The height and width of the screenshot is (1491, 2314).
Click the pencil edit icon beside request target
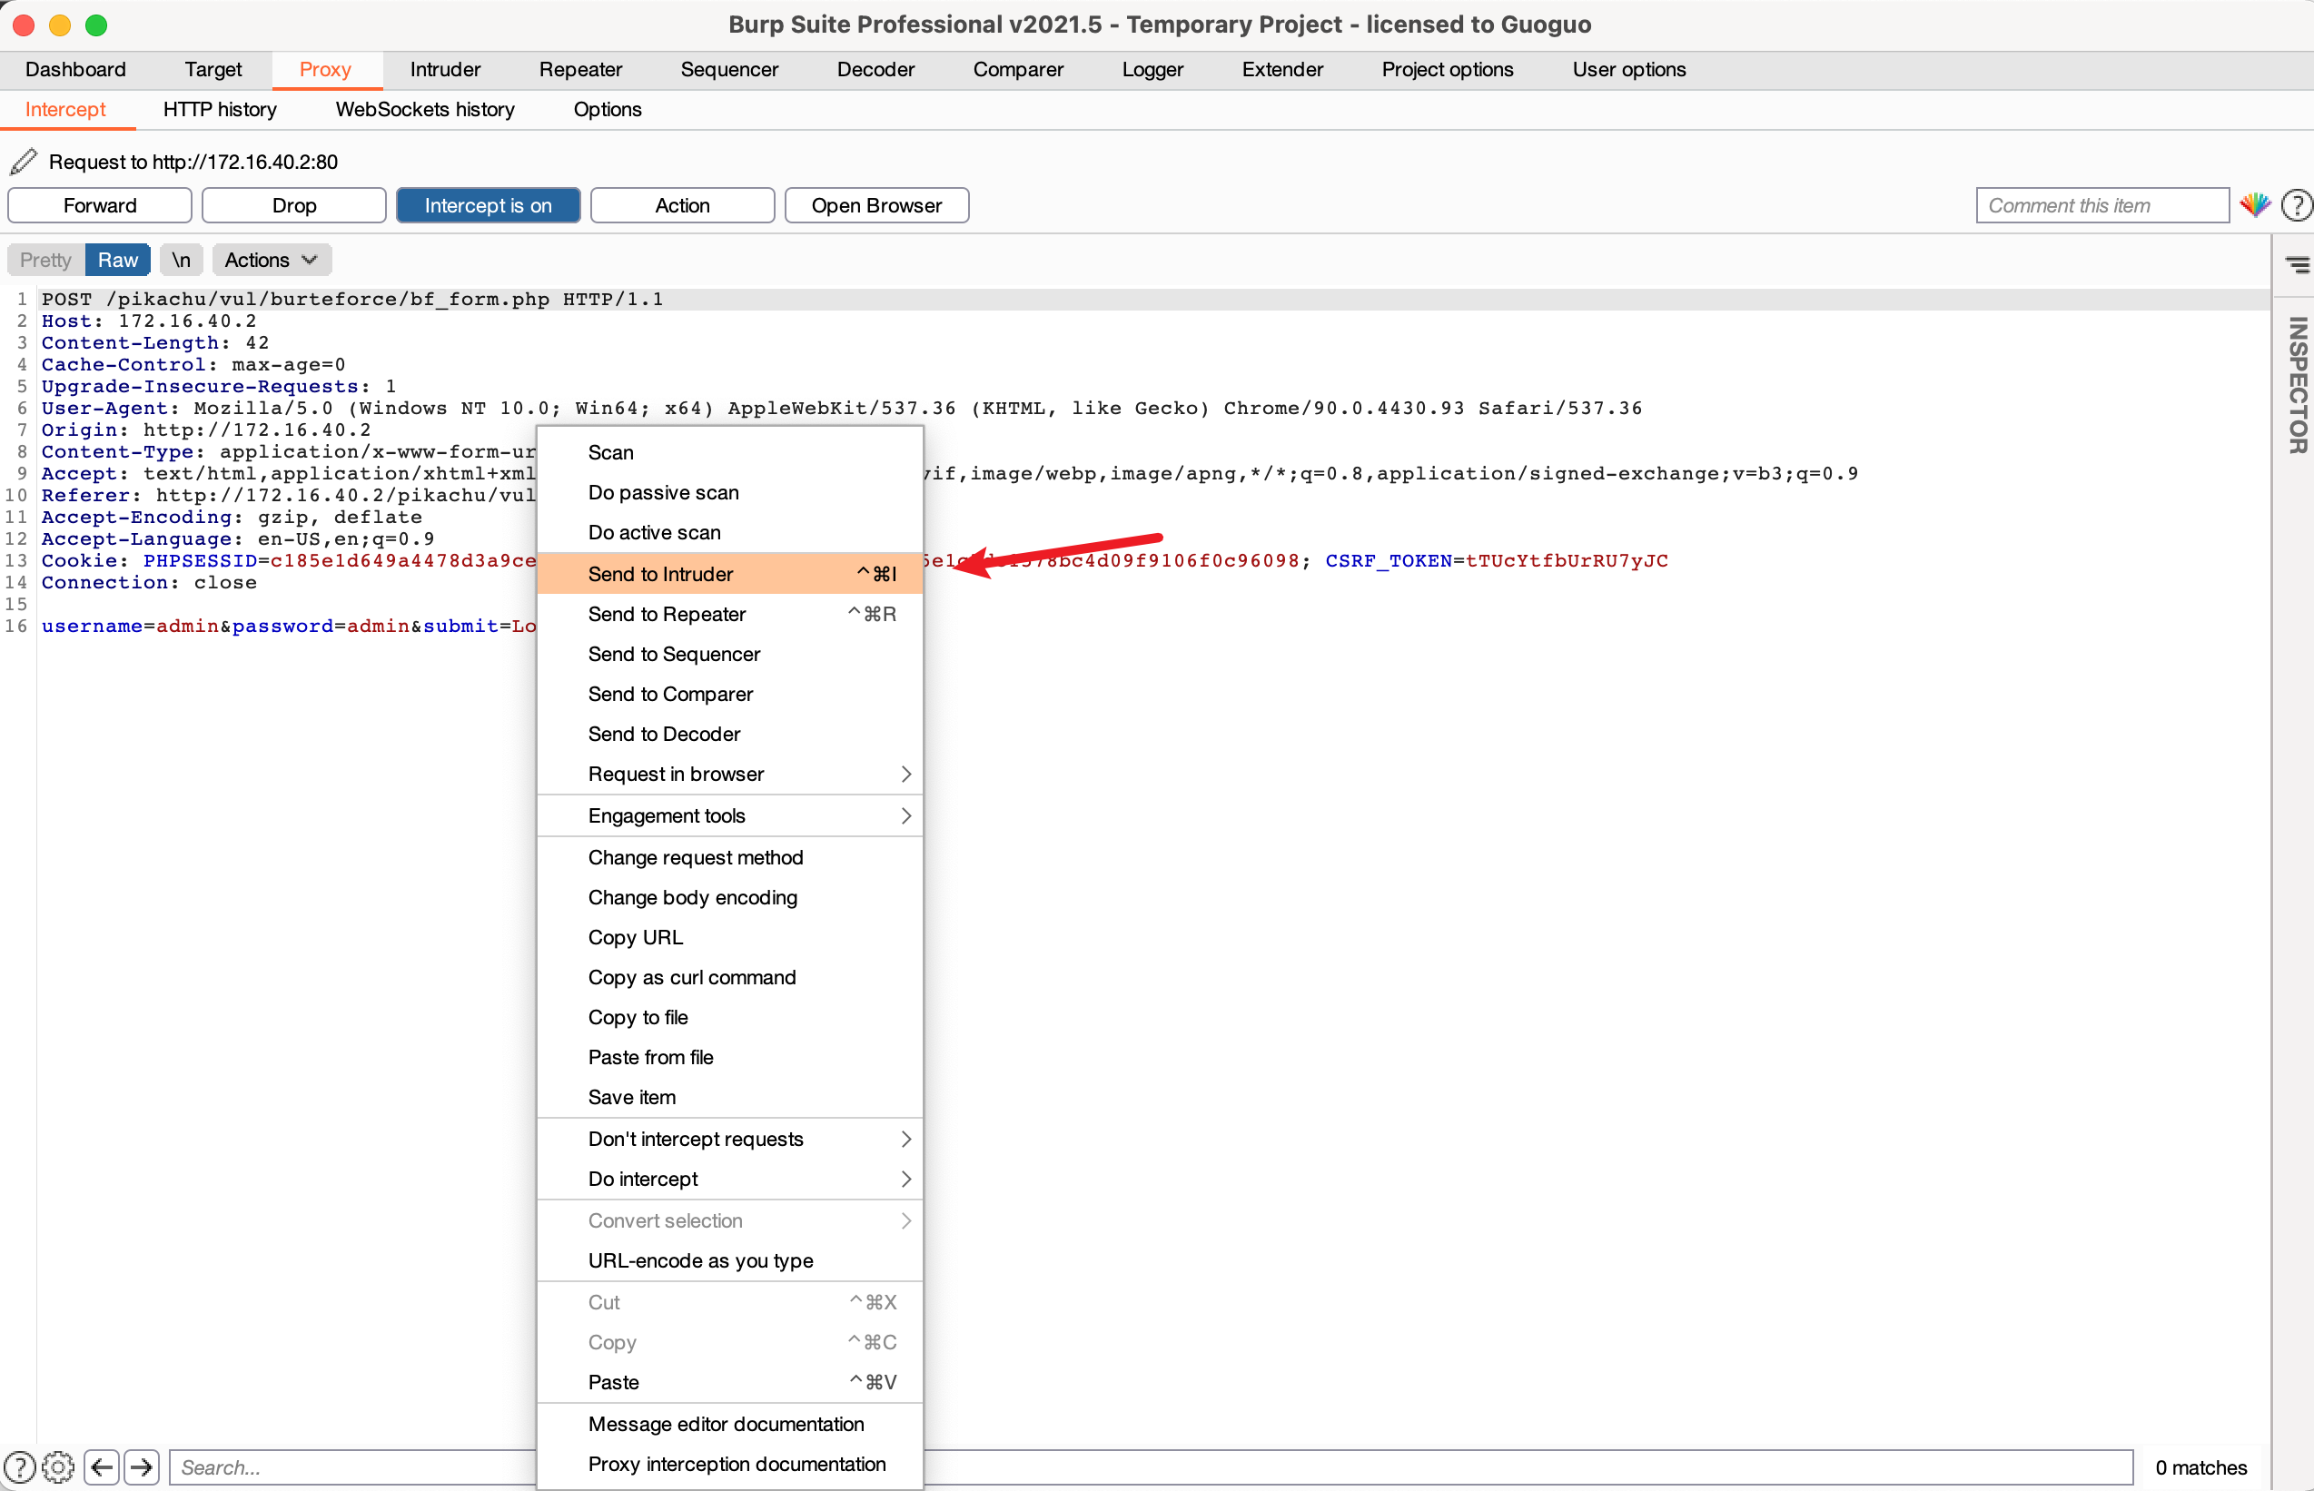tap(24, 161)
